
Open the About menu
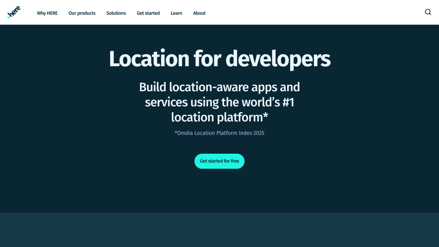click(x=199, y=13)
